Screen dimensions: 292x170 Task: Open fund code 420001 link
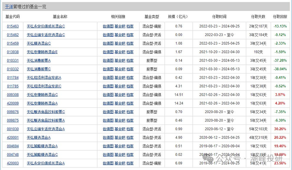click(x=13, y=137)
